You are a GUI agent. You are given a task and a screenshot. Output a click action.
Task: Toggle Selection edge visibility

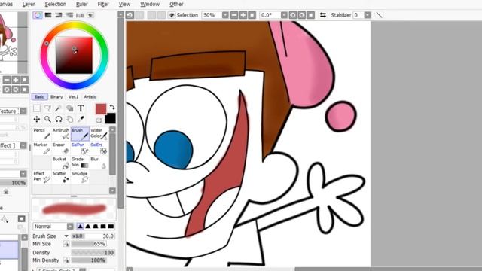[x=172, y=15]
